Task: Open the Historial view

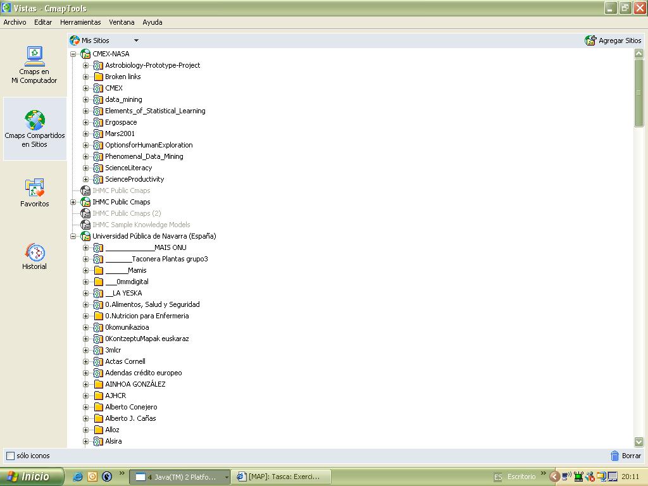Action: coord(34,252)
